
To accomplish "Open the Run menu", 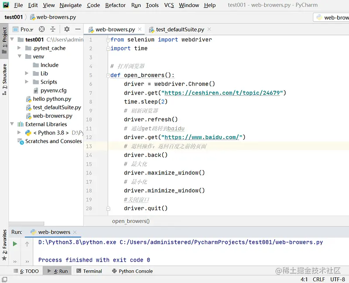I will pyautogui.click(x=136, y=5).
